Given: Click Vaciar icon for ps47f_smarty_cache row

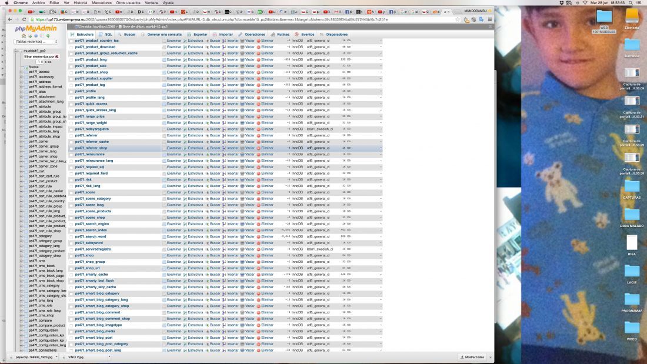Looking at the screenshot, I should (242, 275).
